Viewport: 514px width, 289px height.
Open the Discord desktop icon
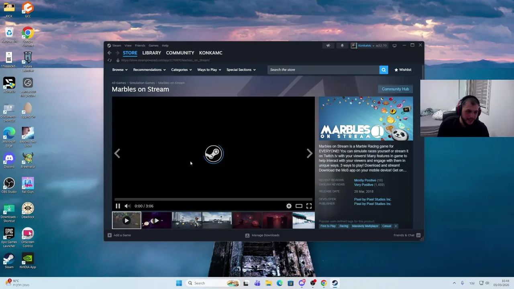(9, 161)
